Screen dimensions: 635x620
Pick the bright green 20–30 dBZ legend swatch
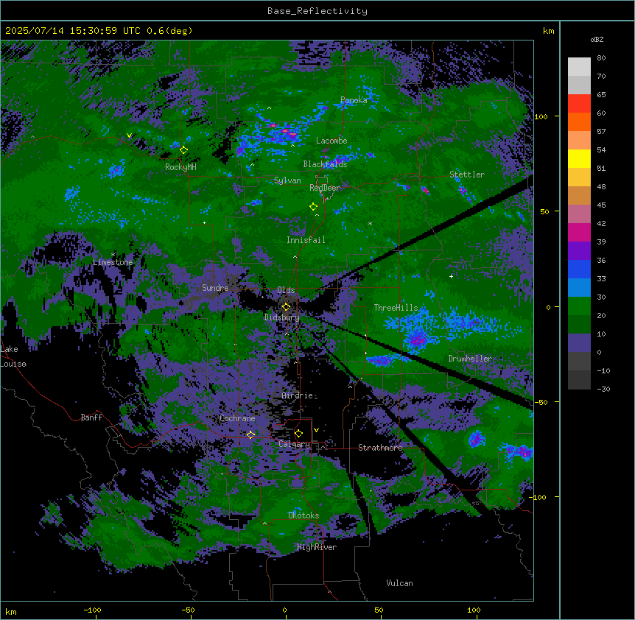(579, 306)
